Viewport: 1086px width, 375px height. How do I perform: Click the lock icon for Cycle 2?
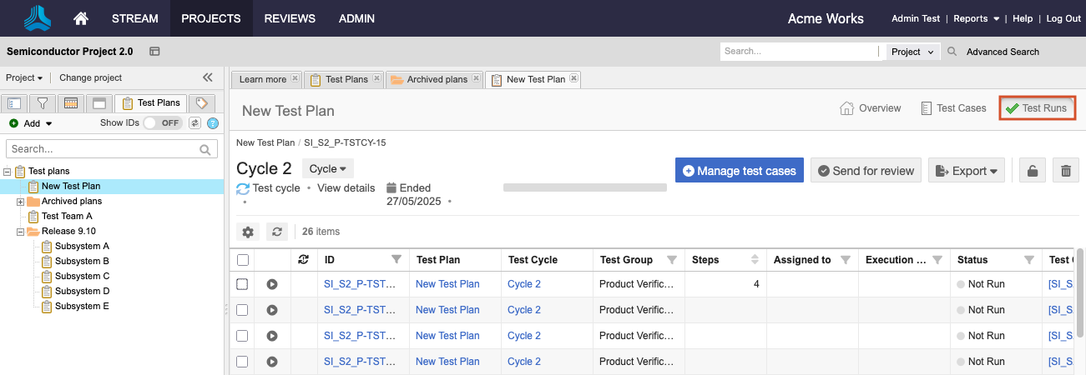[1033, 171]
